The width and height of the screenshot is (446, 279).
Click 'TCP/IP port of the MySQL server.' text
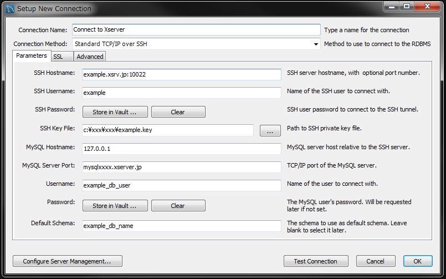(x=332, y=165)
